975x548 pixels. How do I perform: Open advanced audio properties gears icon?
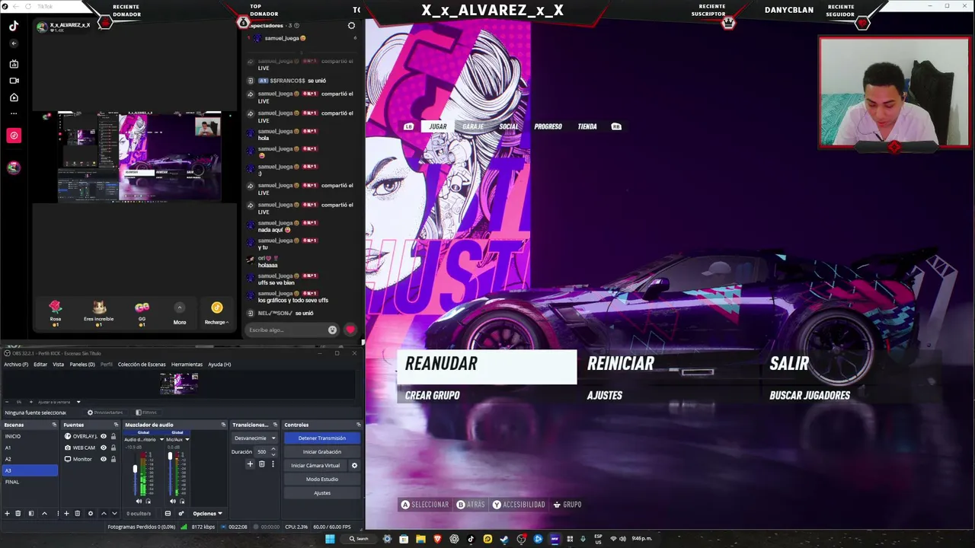pos(181,514)
